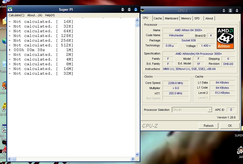Click Super PI horizontal scrollbar right arrow

click(132, 159)
